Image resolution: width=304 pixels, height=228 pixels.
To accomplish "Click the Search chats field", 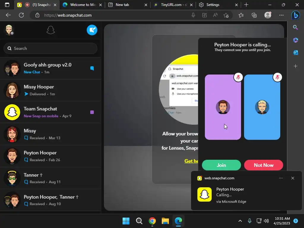I will [x=50, y=48].
